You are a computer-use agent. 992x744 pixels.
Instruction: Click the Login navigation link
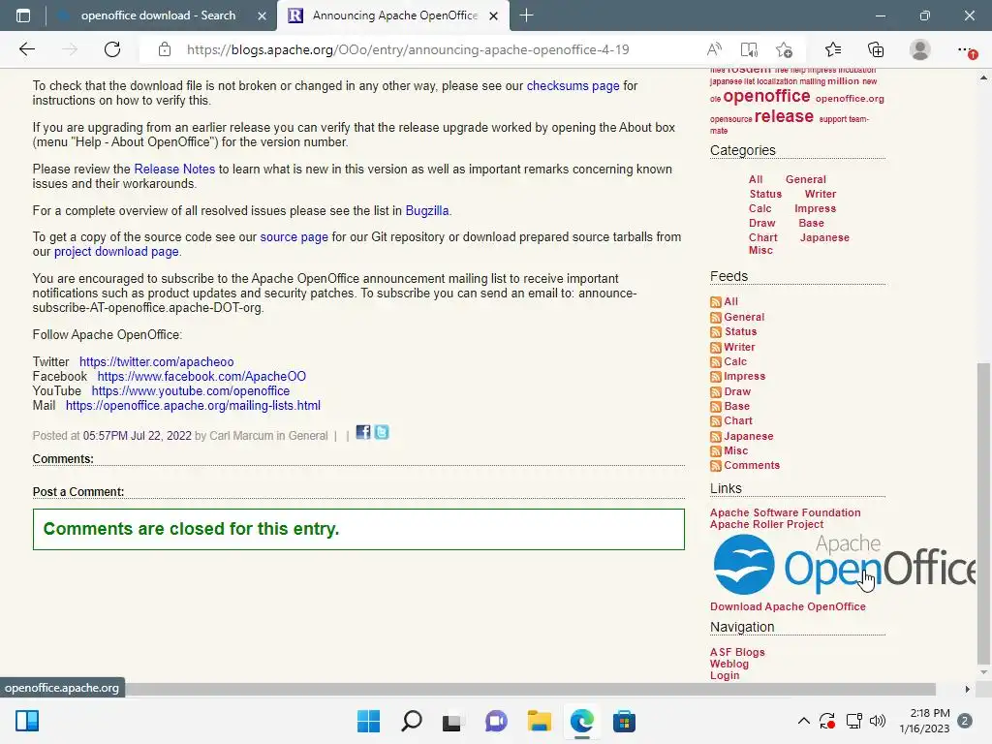coord(725,675)
